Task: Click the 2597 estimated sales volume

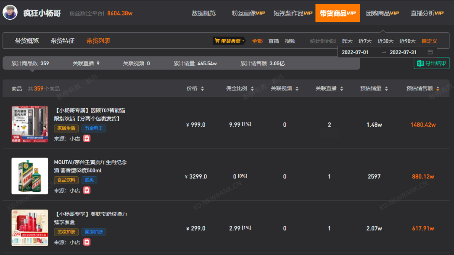Action: (x=374, y=176)
